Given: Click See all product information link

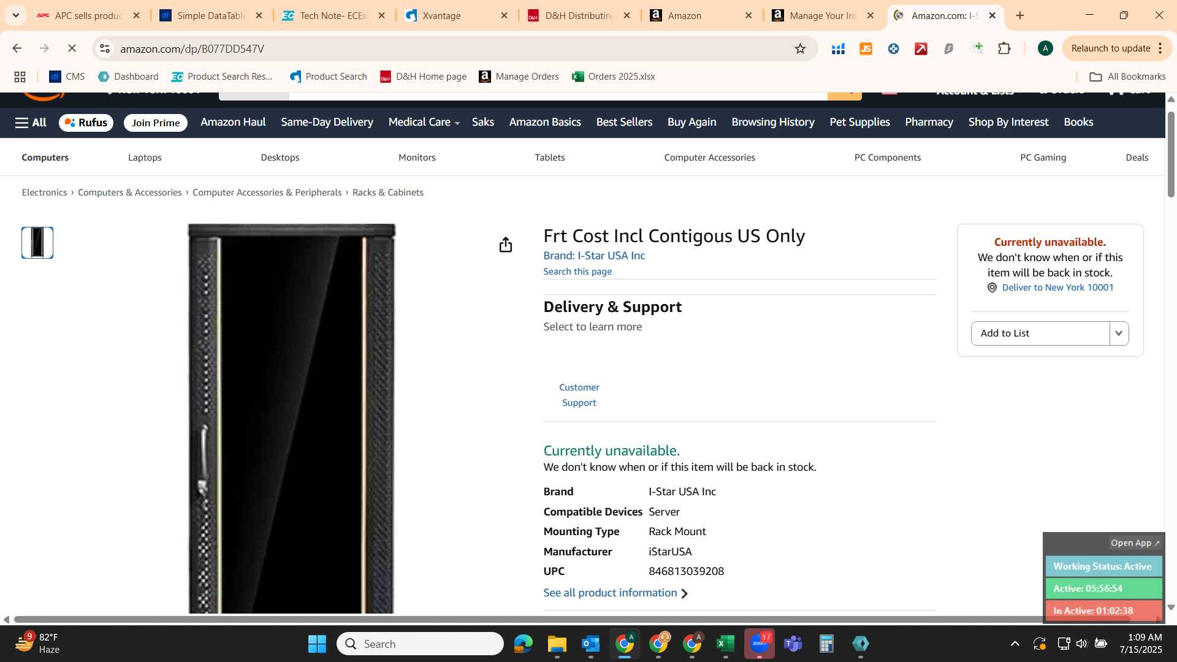Looking at the screenshot, I should pos(615,593).
